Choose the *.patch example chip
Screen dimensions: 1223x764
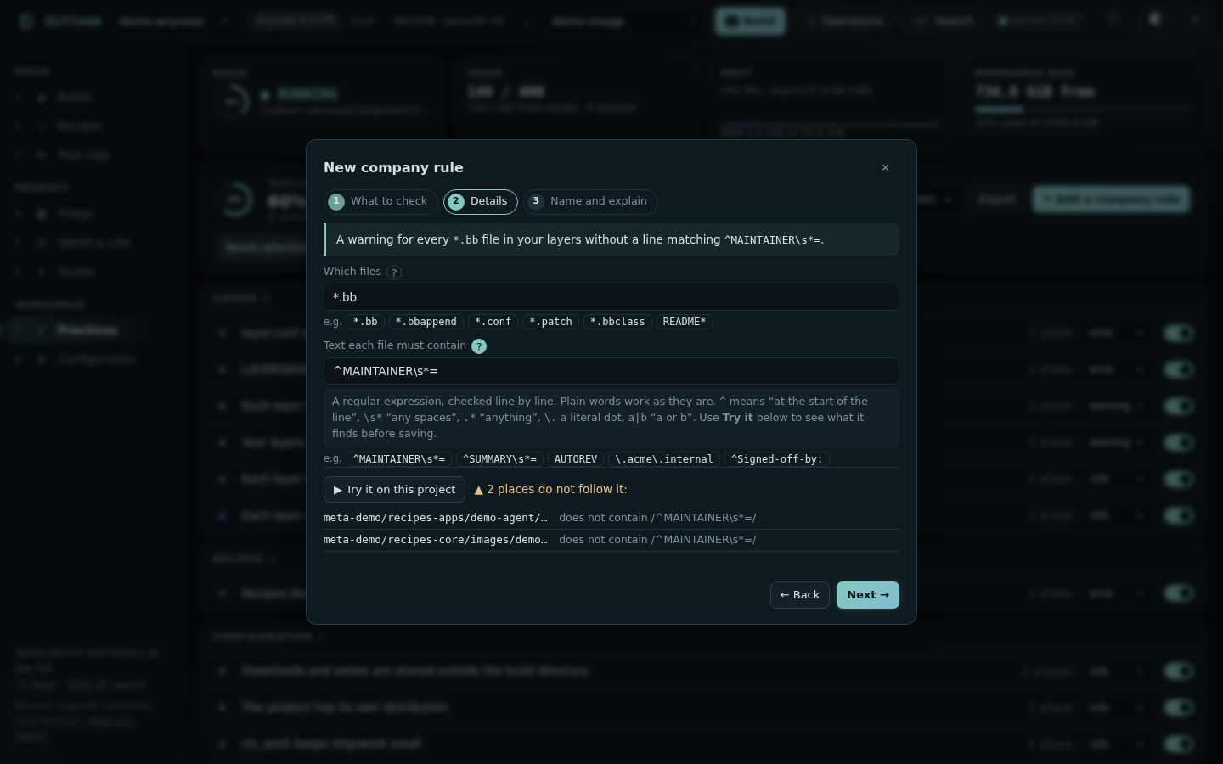click(x=550, y=322)
